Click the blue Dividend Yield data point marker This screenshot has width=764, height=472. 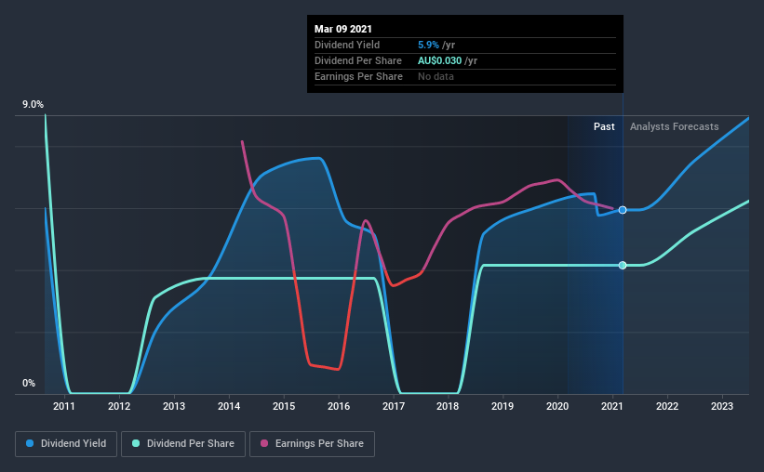tap(623, 210)
